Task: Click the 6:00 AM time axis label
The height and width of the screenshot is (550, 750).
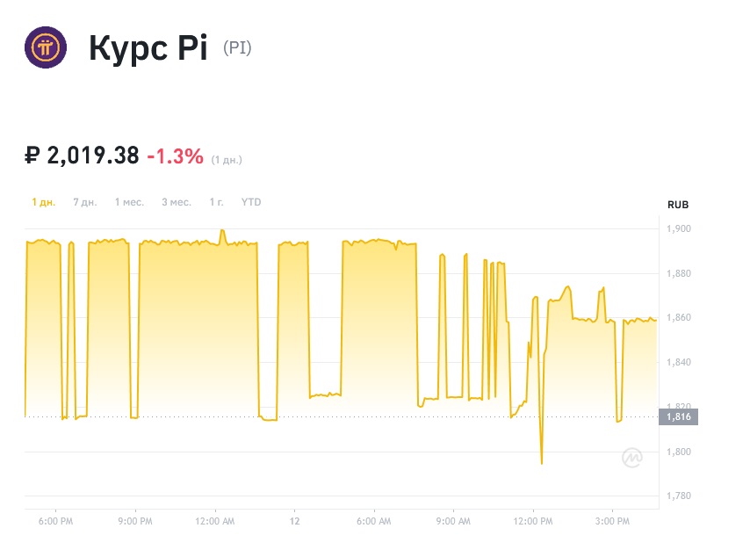Action: [x=374, y=522]
